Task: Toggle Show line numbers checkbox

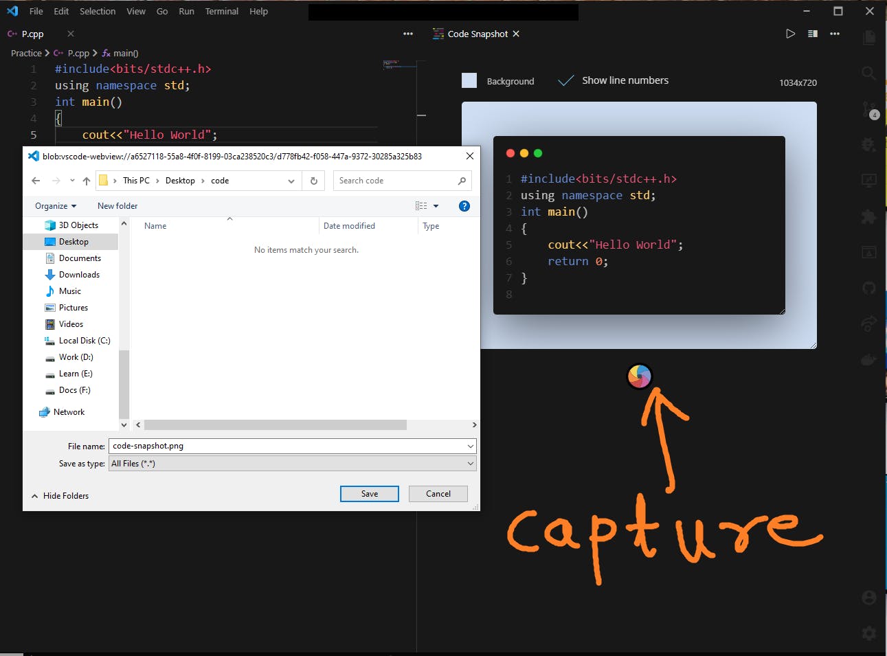Action: (566, 80)
